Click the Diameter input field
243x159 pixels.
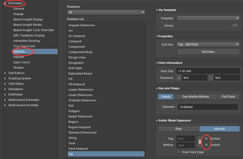[208, 107]
